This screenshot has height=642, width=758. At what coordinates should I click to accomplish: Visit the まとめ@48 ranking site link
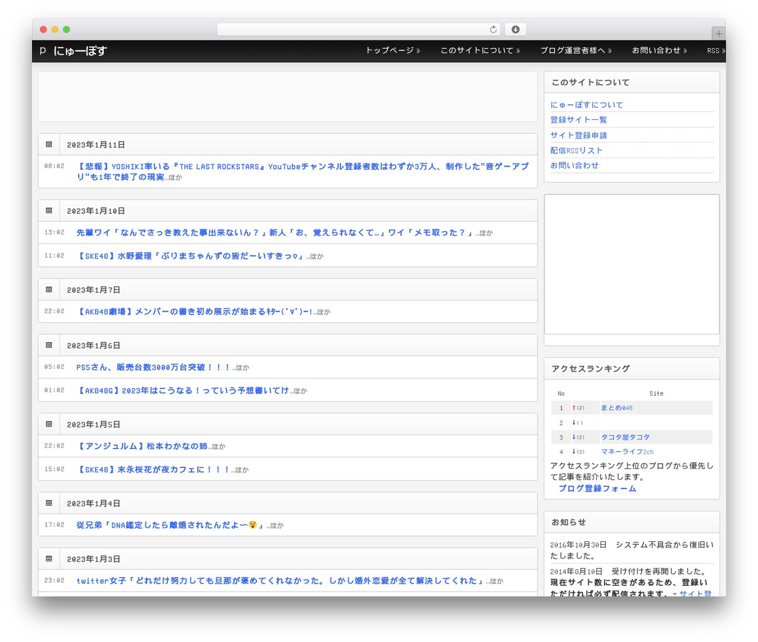coord(616,407)
